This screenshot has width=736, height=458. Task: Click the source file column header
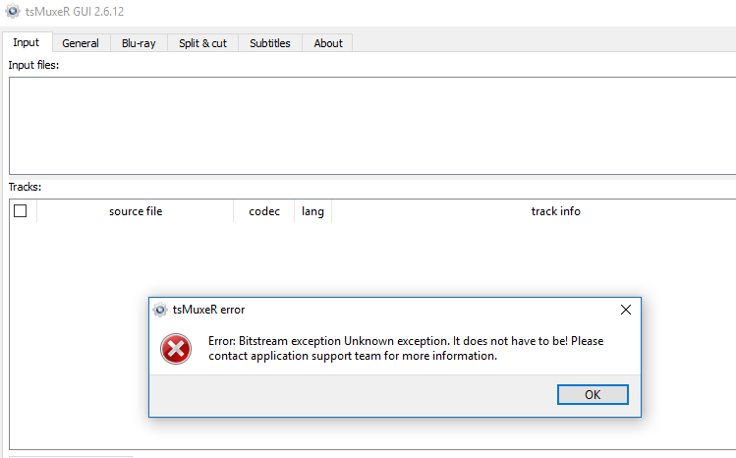coord(136,211)
